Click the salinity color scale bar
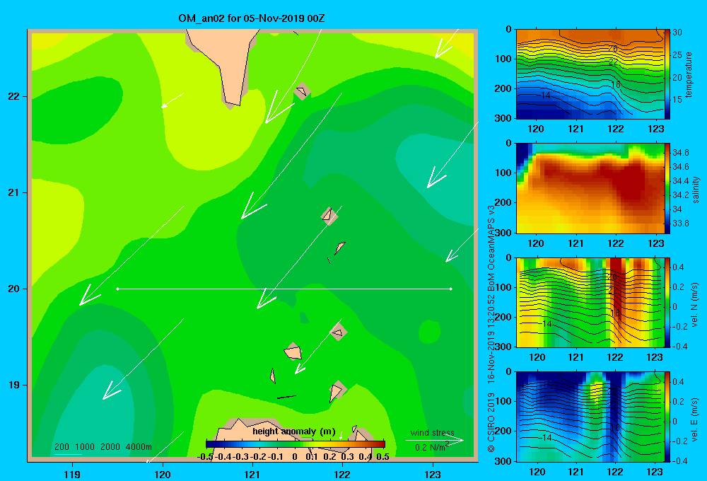The image size is (707, 481). pos(667,188)
